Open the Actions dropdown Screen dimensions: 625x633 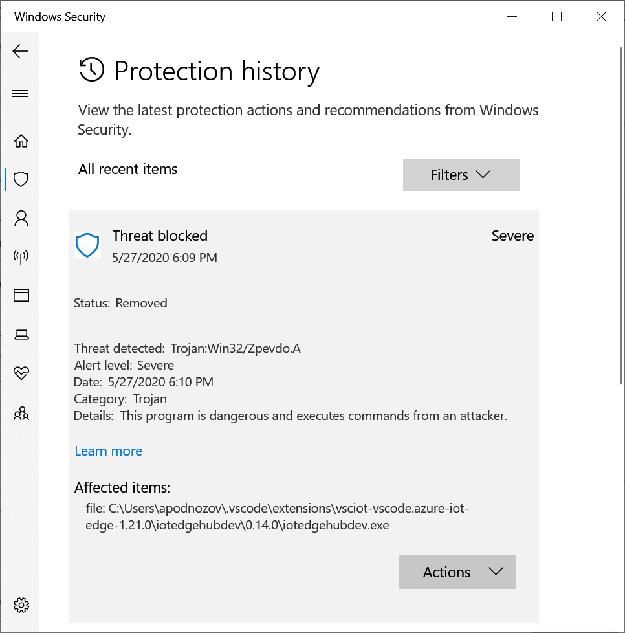457,572
